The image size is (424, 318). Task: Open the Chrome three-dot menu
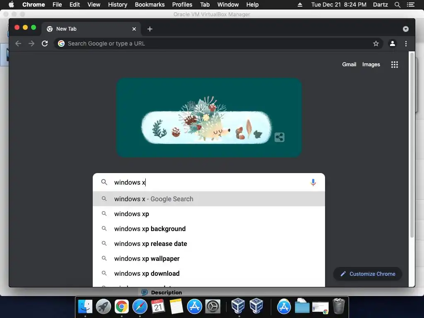(x=406, y=43)
